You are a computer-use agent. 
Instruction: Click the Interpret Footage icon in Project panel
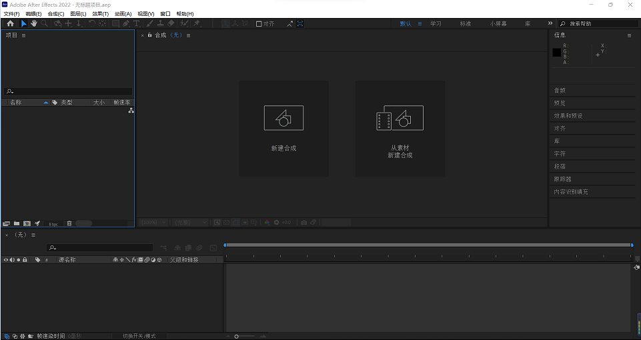tap(6, 223)
